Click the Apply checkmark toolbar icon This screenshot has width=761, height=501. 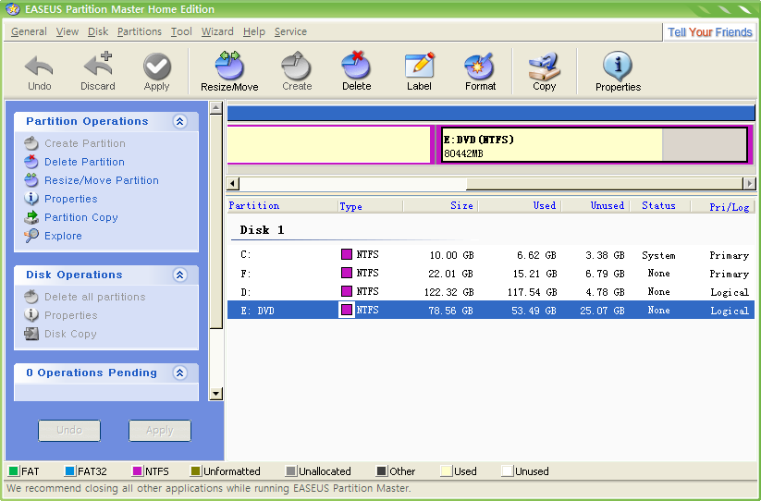[x=157, y=66]
